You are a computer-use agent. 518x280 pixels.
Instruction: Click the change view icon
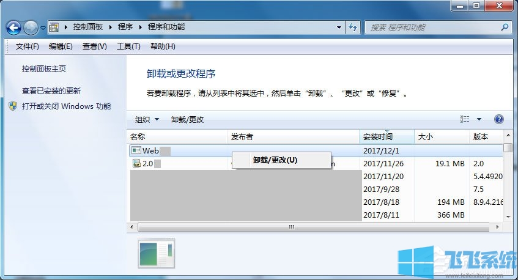click(464, 119)
